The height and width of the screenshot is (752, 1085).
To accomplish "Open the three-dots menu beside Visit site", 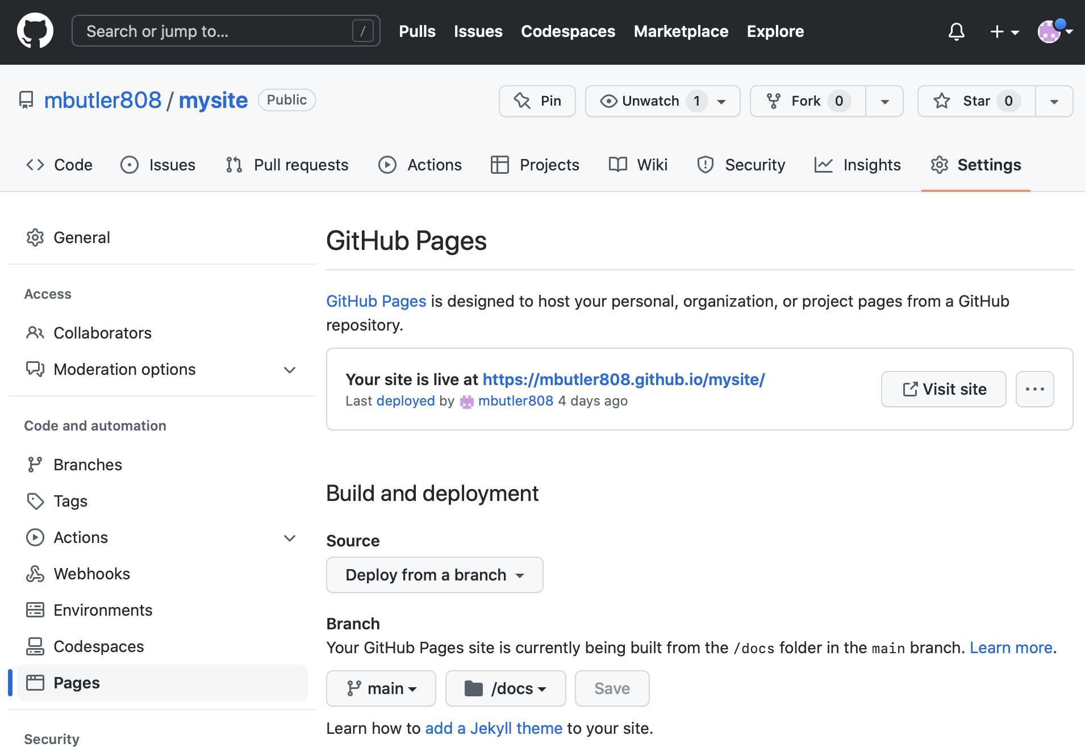I will (1034, 389).
